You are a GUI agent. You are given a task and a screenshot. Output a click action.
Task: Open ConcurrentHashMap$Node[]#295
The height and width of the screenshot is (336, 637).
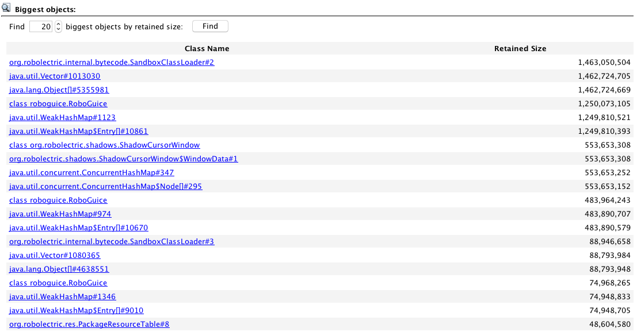coord(105,186)
